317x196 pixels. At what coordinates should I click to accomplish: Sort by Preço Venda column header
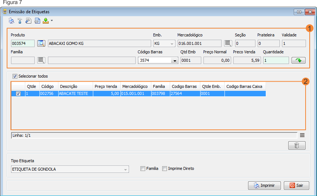[106, 86]
